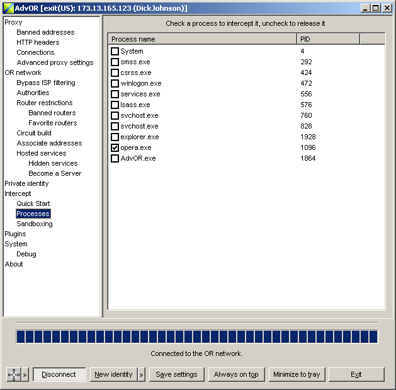This screenshot has width=396, height=390.
Task: Open Associate addresses page
Action: click(x=50, y=143)
